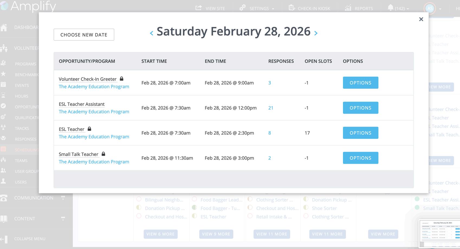Click lock icon beside Volunteer Check-In Greeter

[x=122, y=79]
